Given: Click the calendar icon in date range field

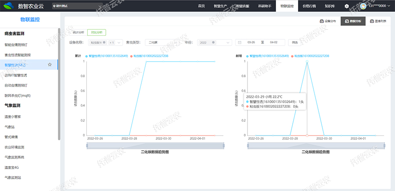Looking at the screenshot, I should 240,42.
